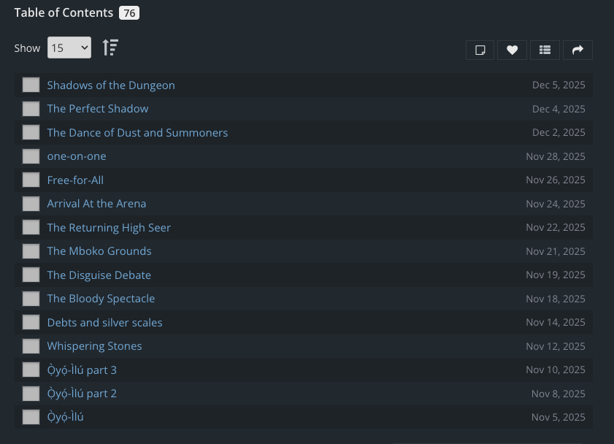The height and width of the screenshot is (444, 614).
Task: Open The Dance of Dust and Summoners
Action: [x=137, y=133]
